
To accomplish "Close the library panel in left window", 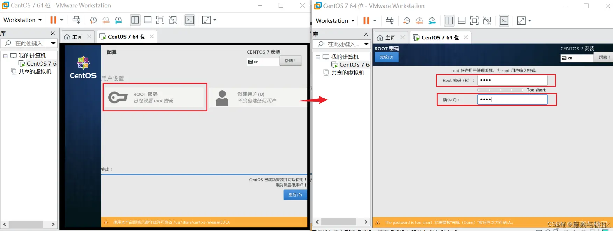I will click(53, 33).
